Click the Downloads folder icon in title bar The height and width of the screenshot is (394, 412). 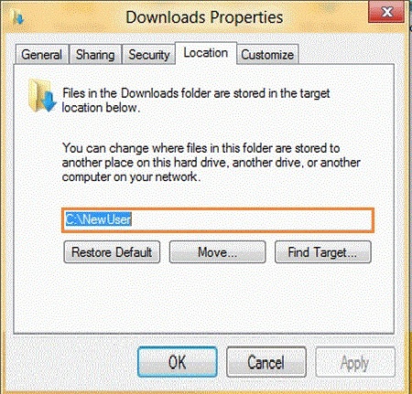coord(17,17)
